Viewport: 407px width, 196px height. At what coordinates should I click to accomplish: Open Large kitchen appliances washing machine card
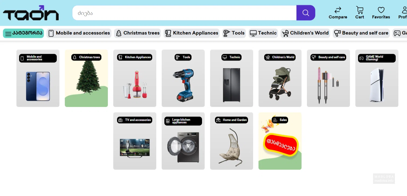(x=183, y=141)
